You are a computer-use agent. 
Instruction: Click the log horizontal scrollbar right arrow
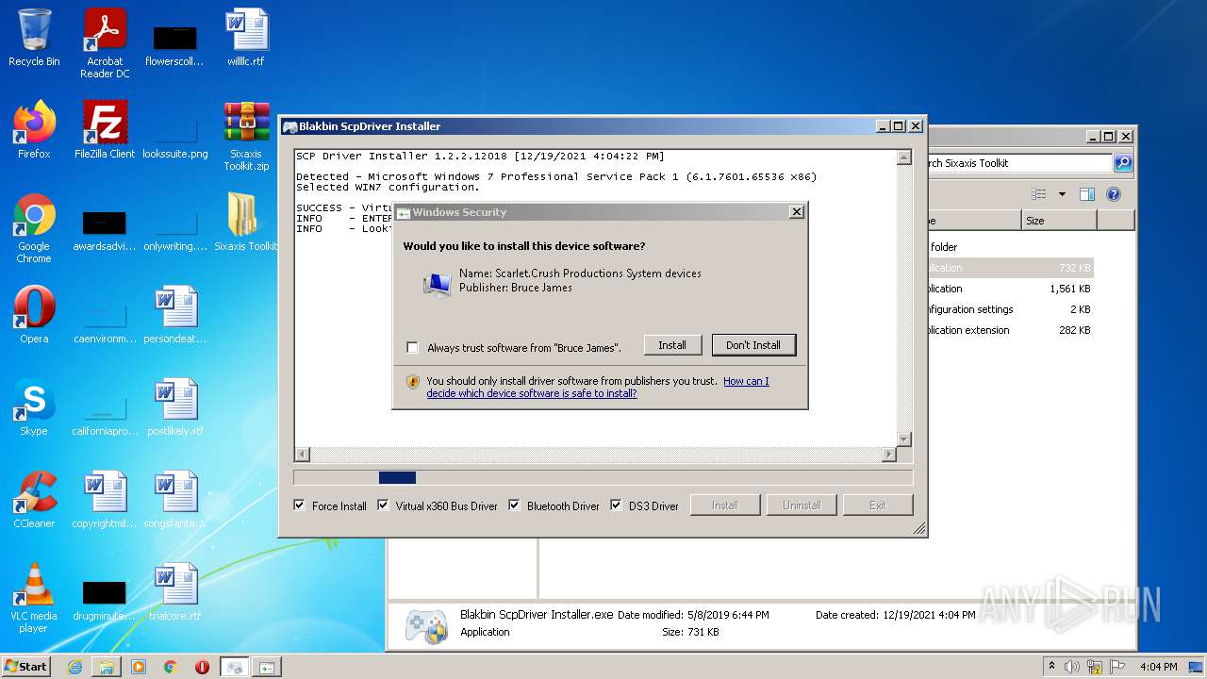[888, 455]
